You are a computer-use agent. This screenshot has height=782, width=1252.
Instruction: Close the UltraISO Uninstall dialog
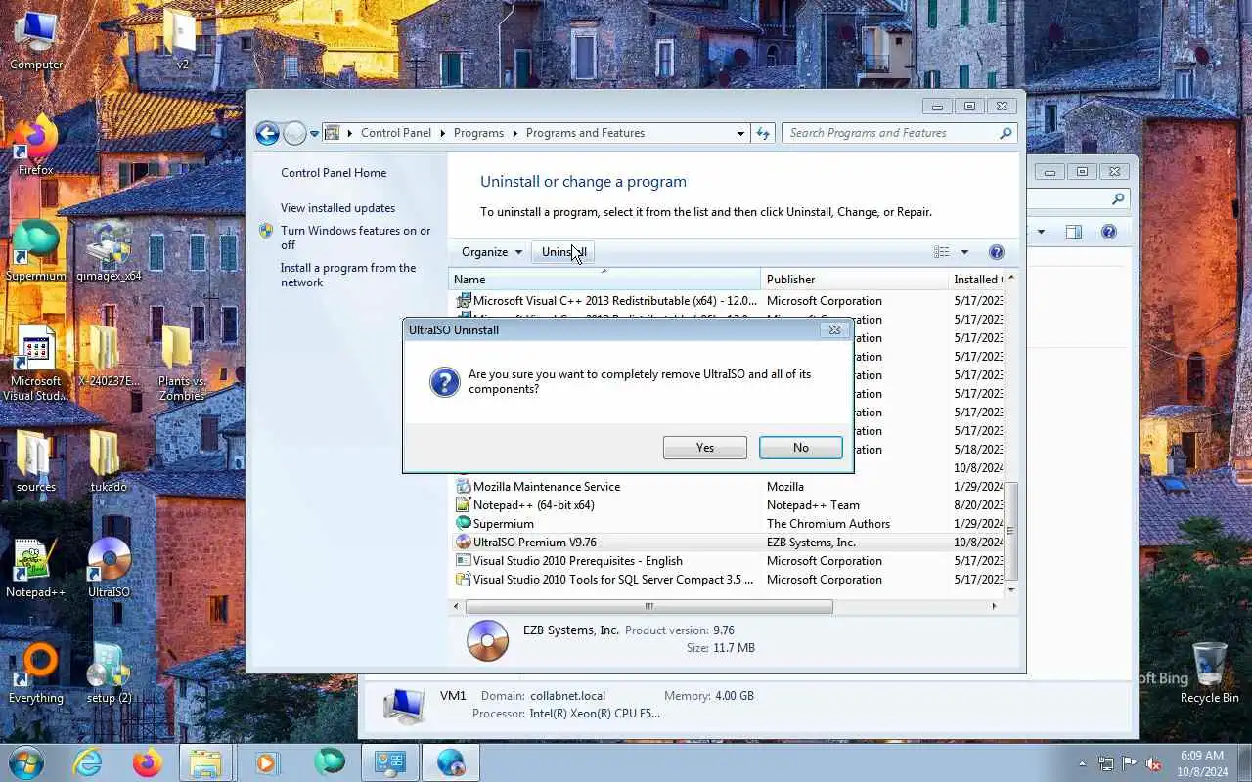(834, 329)
